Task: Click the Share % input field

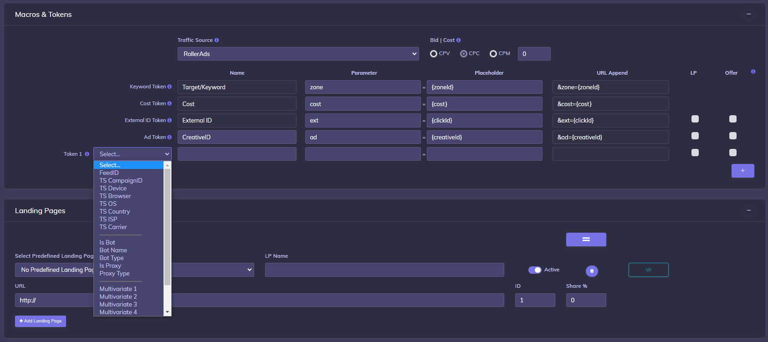Action: pyautogui.click(x=586, y=300)
